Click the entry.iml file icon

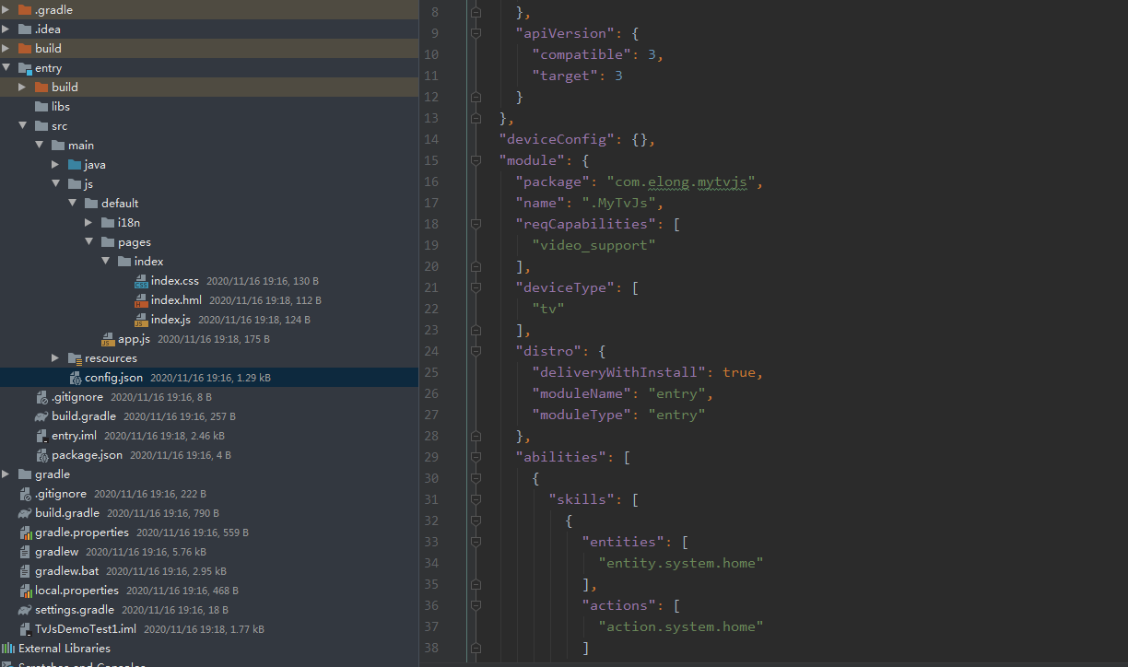point(41,436)
